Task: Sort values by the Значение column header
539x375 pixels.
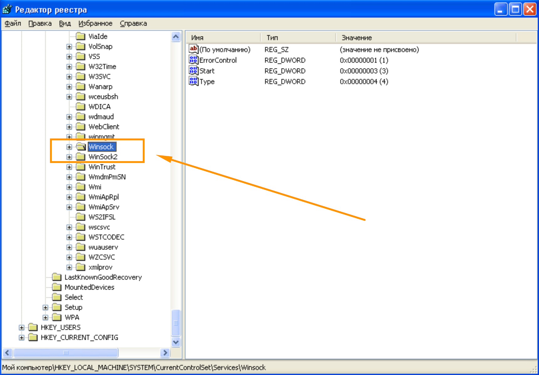Action: coord(426,38)
